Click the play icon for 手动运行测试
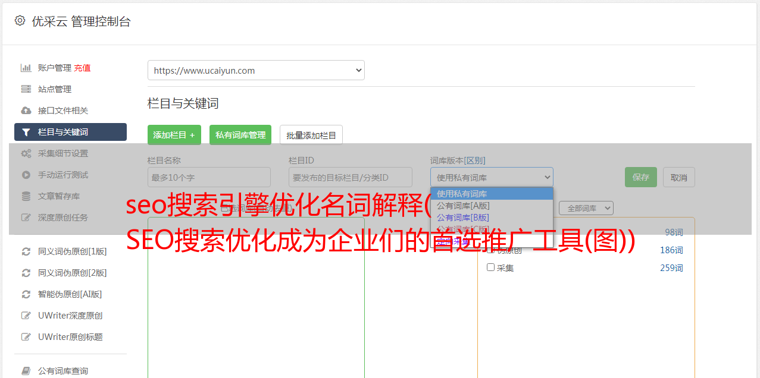This screenshot has height=378, width=760. coord(26,175)
